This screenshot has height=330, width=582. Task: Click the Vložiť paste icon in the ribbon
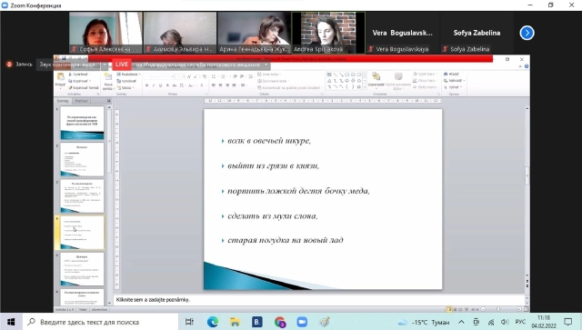point(60,79)
